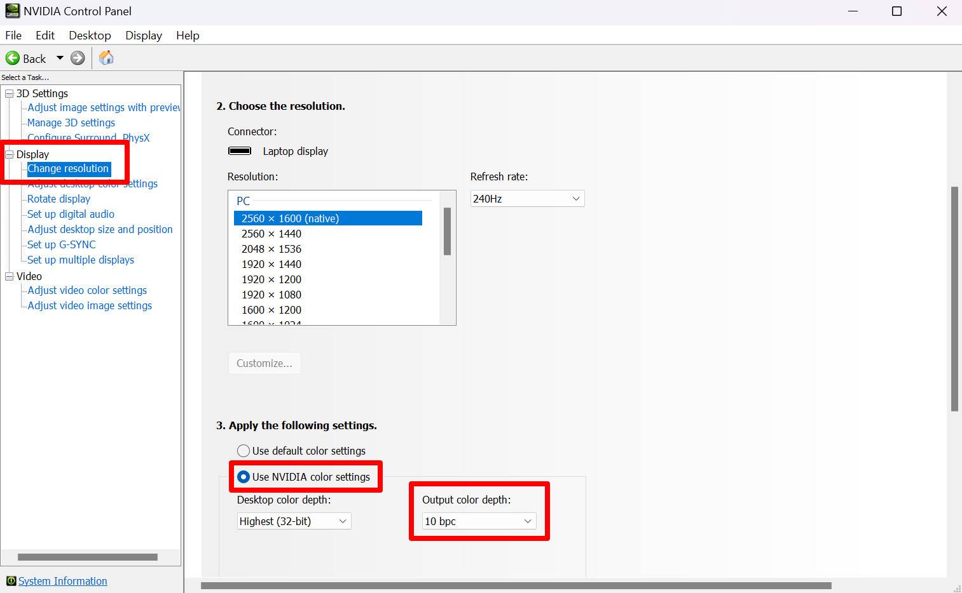Viewport: 962px width, 593px height.
Task: Open the Edit menu
Action: point(45,36)
